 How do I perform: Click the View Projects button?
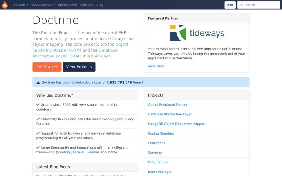coord(79,67)
